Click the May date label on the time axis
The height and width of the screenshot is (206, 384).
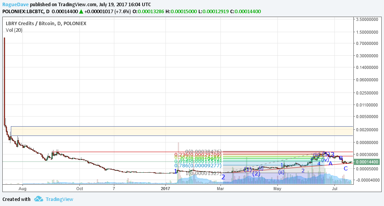277,189
